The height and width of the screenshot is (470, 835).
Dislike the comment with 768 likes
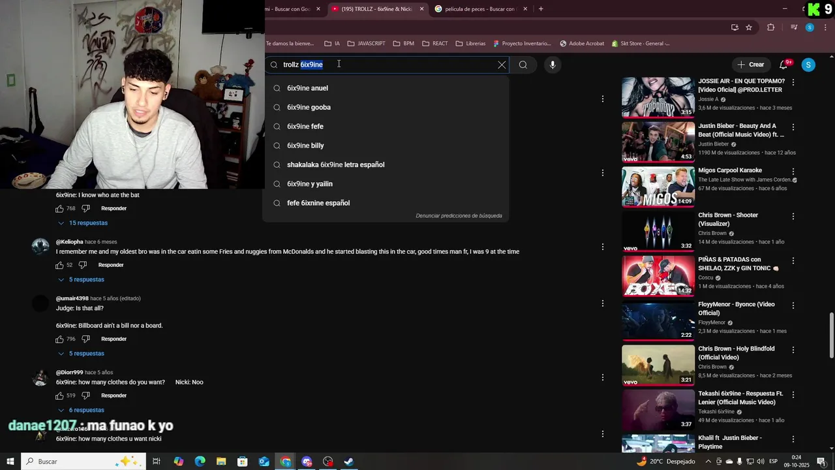[85, 209]
